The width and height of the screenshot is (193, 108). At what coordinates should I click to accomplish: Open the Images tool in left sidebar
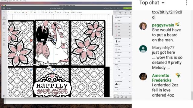pos(4,28)
